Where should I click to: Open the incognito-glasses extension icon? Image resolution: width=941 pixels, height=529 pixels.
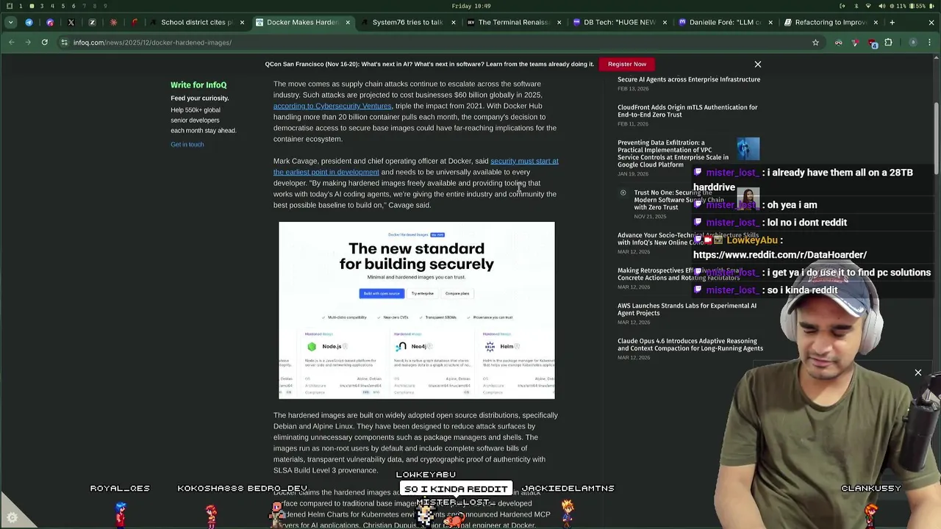click(x=839, y=43)
